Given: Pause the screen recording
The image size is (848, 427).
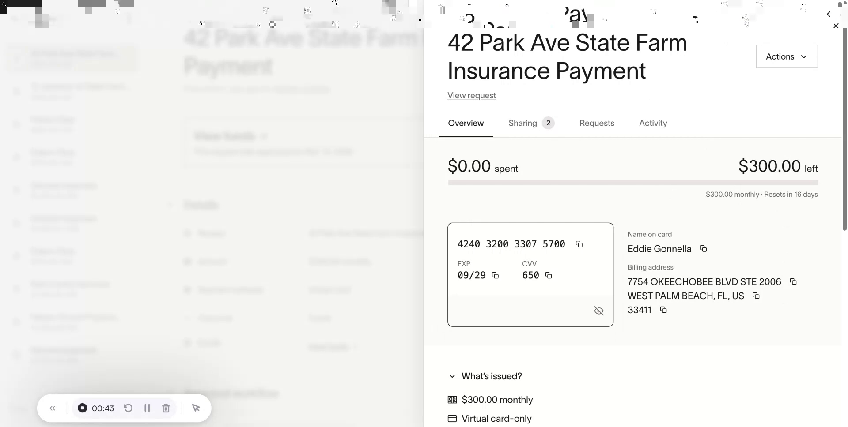Looking at the screenshot, I should [147, 408].
